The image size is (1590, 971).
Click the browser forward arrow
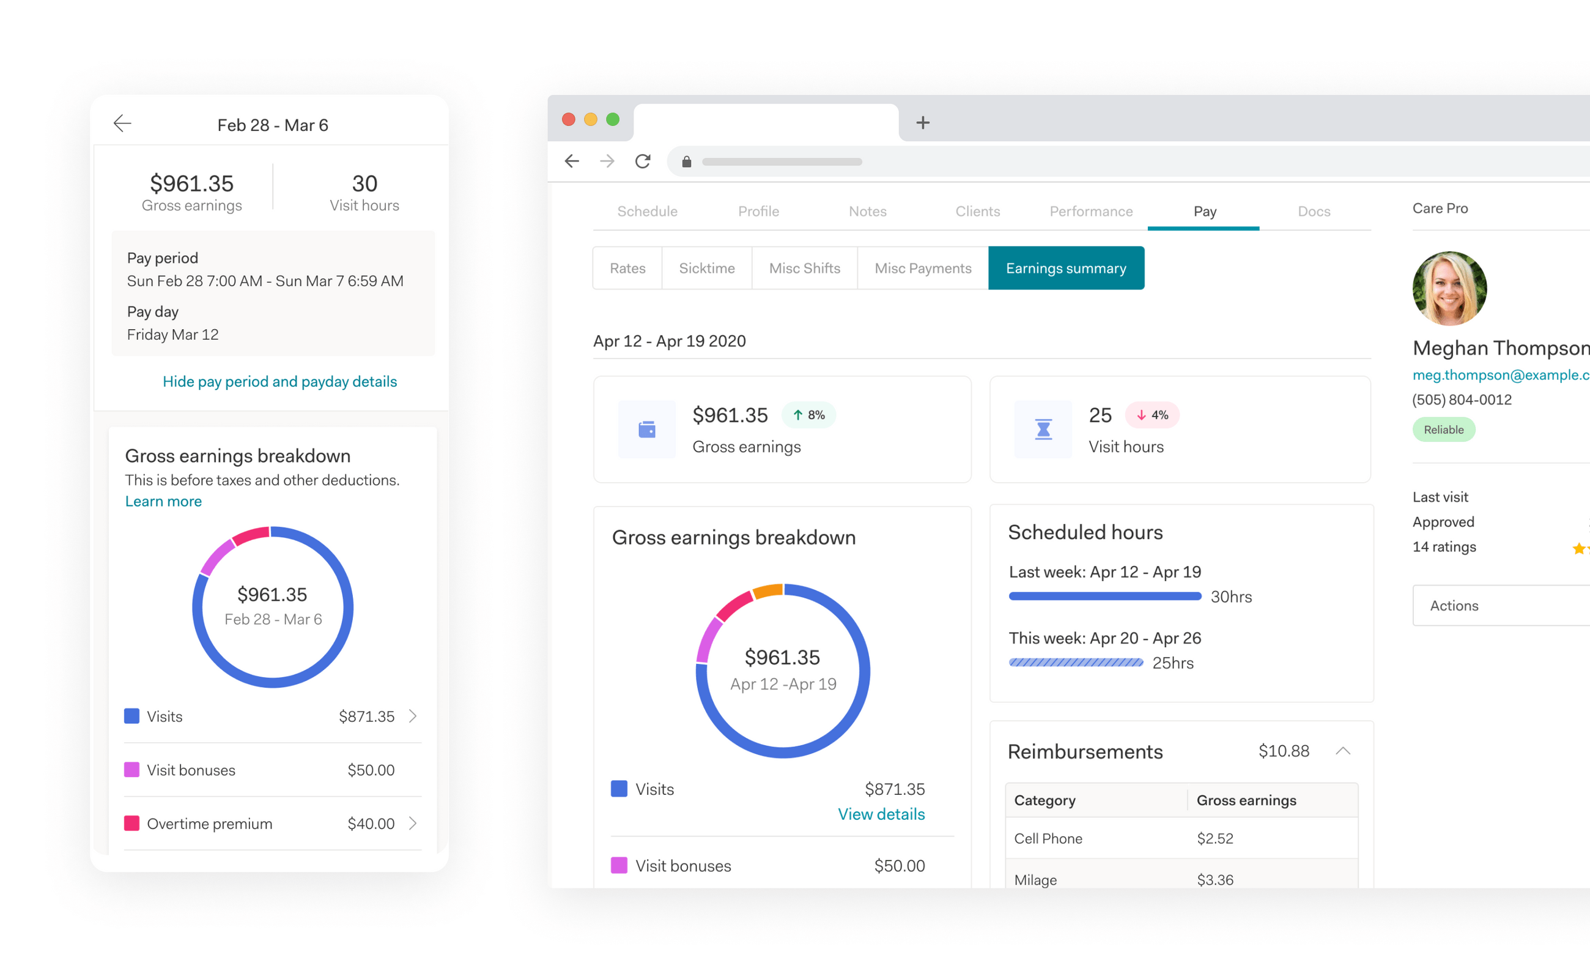(607, 161)
